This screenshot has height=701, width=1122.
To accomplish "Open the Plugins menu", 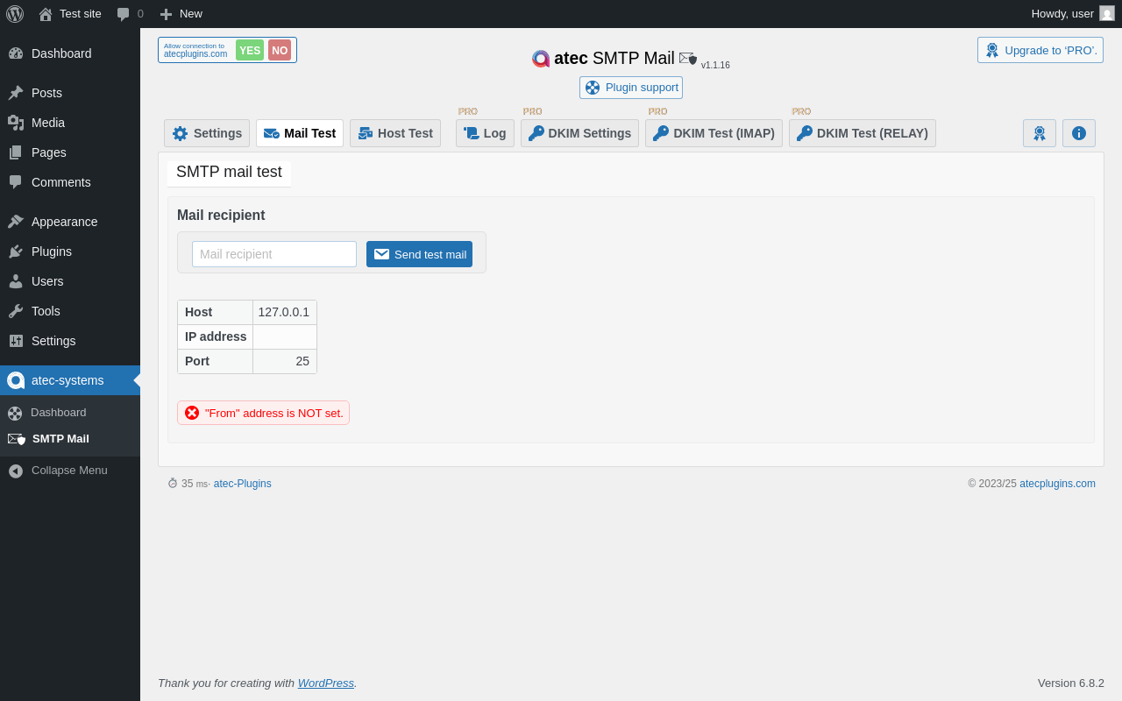I will pyautogui.click(x=70, y=251).
